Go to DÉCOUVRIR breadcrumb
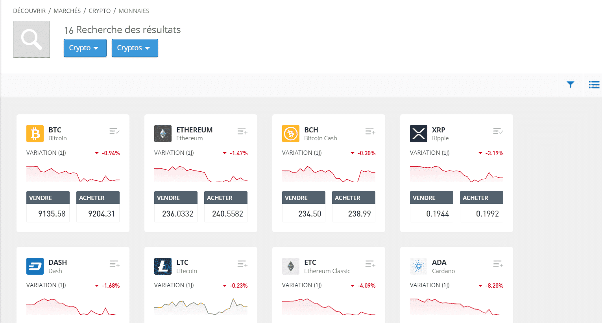 (30, 11)
